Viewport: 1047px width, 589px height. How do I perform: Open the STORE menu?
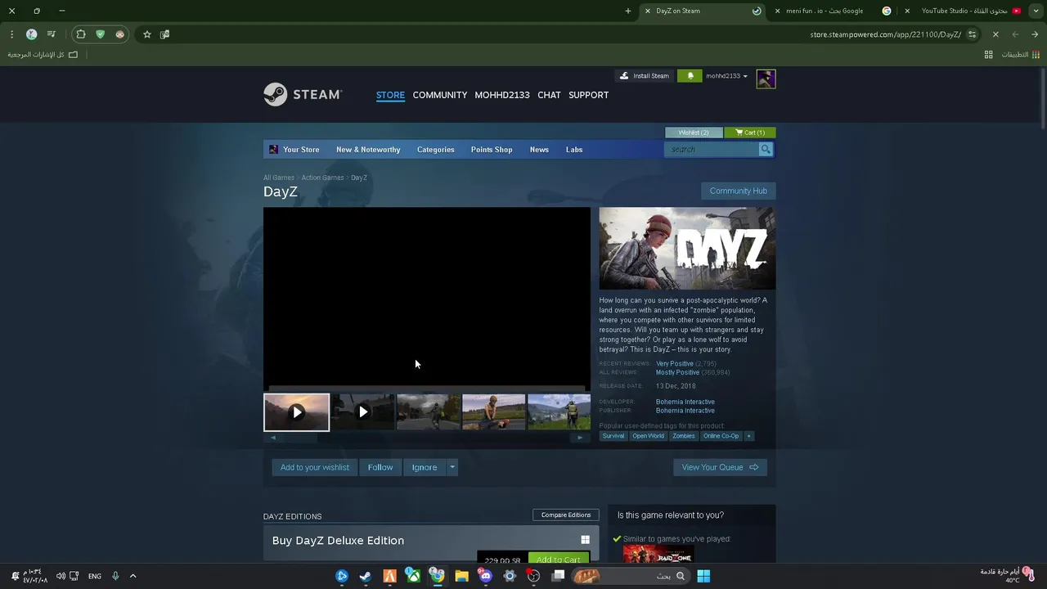click(390, 95)
